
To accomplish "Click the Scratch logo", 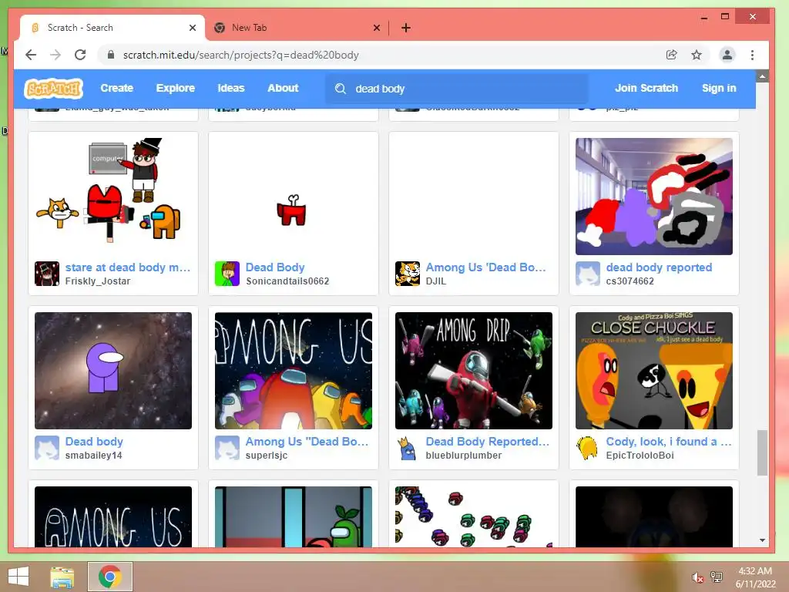I will point(53,89).
